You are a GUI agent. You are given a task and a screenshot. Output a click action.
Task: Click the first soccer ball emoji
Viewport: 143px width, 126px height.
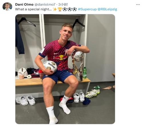coord(65,9)
